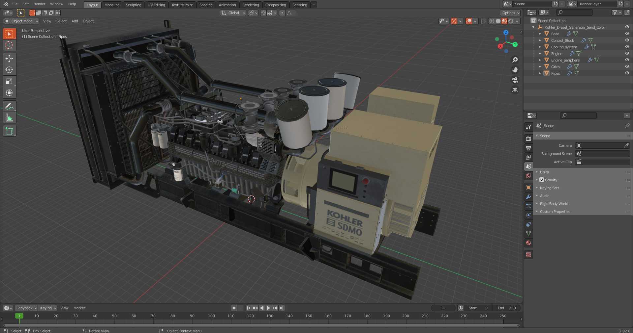Jump to the timeline end frame
The image size is (633, 333).
[282, 308]
